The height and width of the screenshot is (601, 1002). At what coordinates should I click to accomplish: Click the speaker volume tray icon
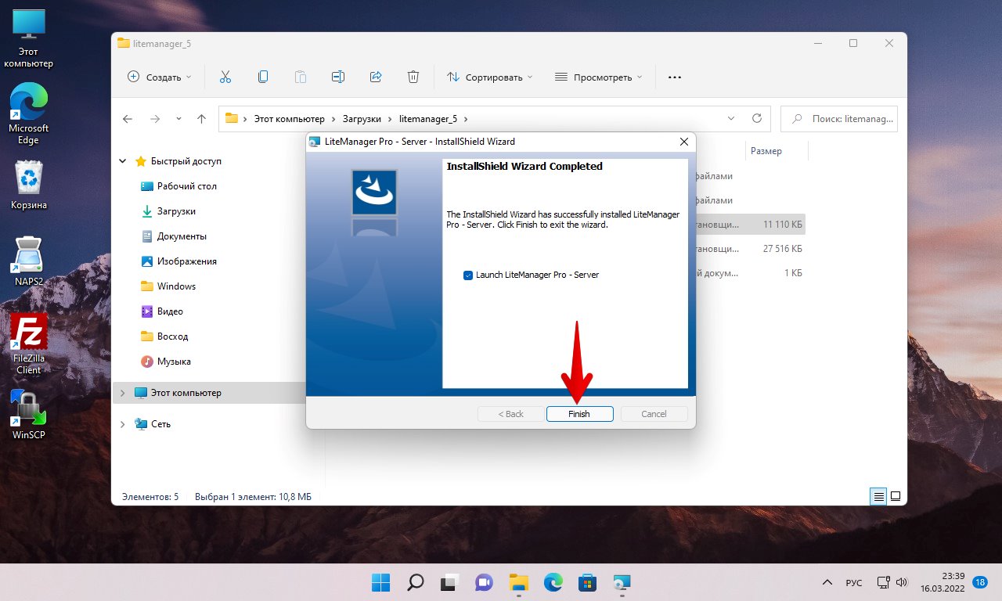(x=901, y=583)
